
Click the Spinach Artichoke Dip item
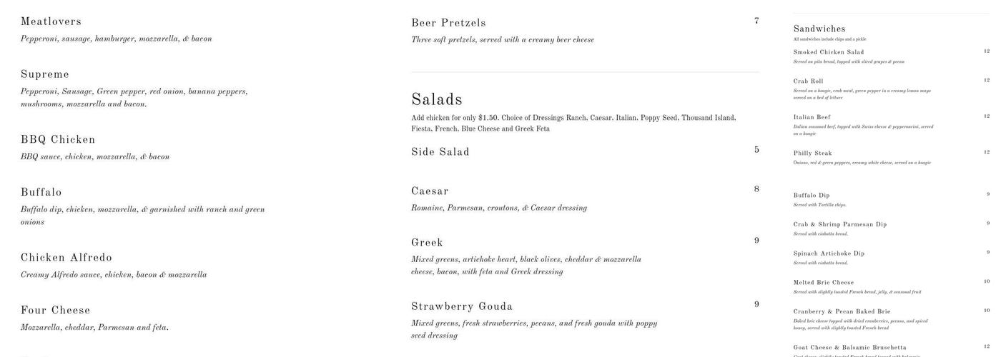point(829,253)
